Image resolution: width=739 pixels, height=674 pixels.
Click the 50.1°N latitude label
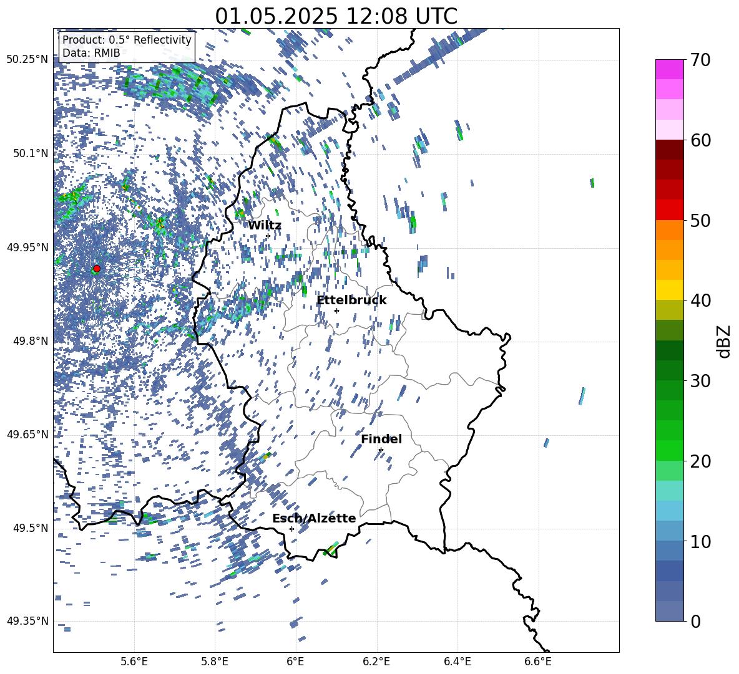[x=31, y=154]
